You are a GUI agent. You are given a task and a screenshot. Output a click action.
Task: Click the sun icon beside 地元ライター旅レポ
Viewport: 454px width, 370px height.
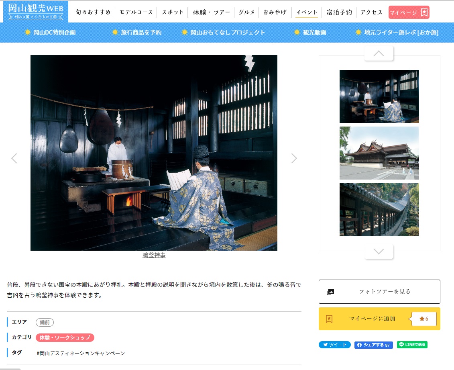(358, 32)
